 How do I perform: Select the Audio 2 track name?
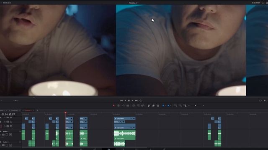[x=5, y=142]
